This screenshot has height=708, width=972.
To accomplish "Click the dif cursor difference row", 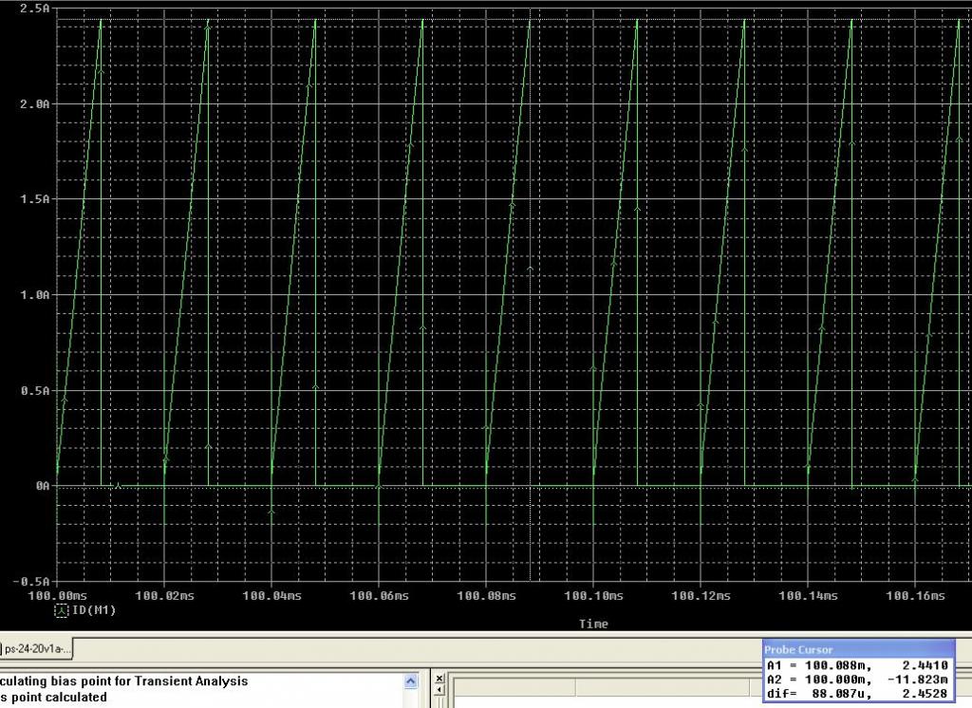I will (858, 695).
